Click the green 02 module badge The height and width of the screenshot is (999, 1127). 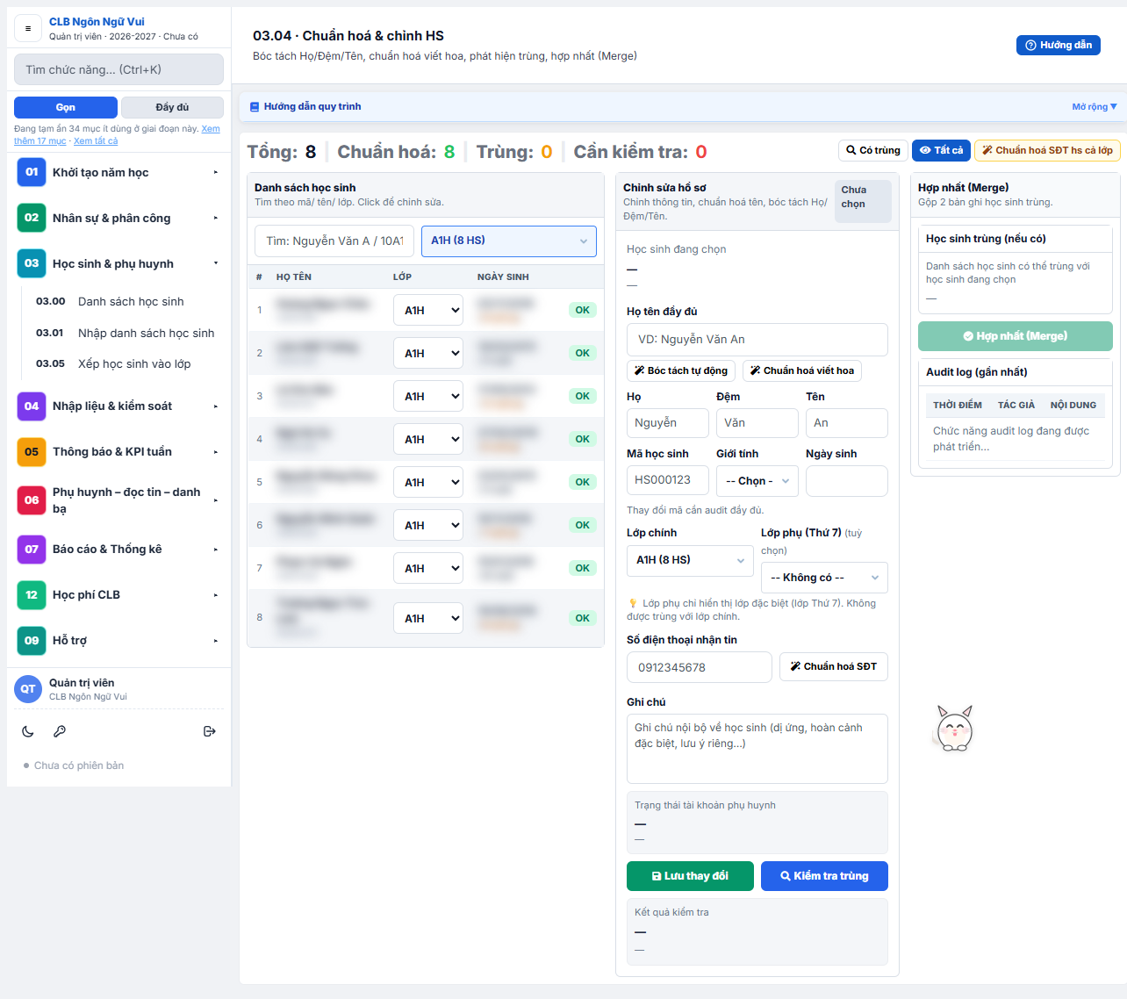(x=32, y=218)
